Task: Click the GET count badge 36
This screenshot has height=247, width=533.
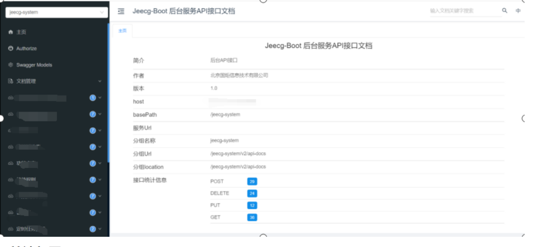Action: point(252,217)
